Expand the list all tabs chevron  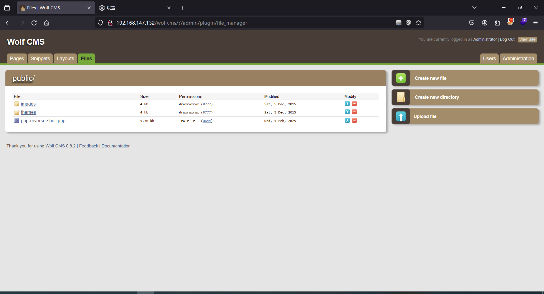(x=474, y=8)
